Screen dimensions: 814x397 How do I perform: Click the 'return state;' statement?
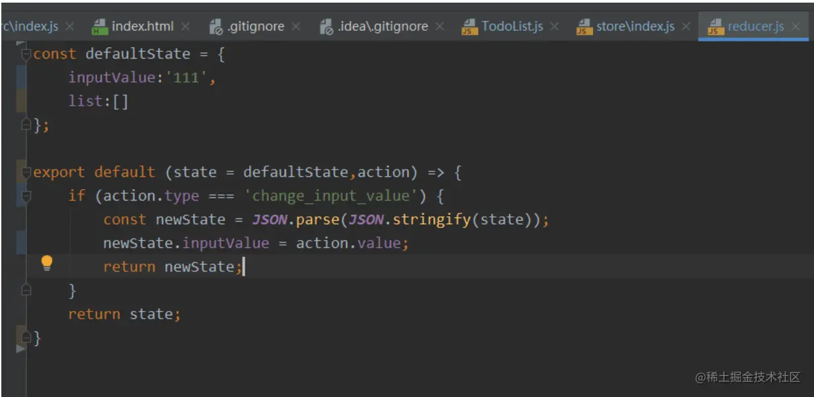pos(124,314)
